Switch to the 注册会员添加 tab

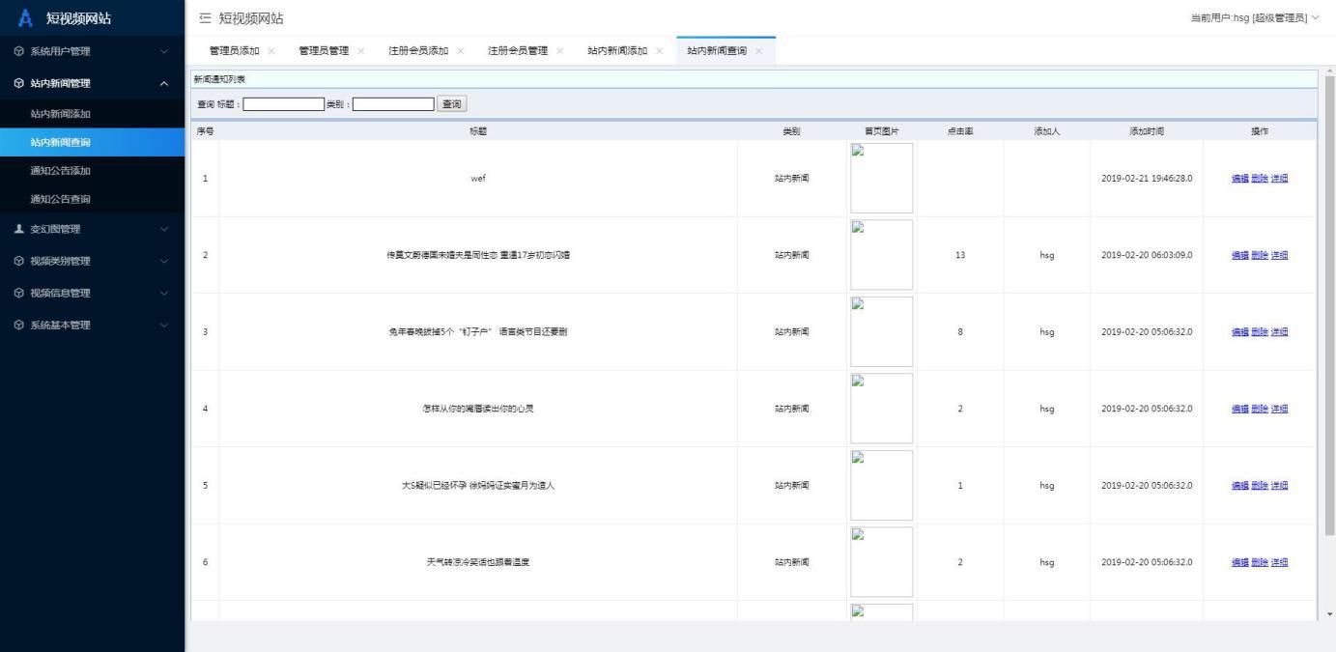[418, 51]
